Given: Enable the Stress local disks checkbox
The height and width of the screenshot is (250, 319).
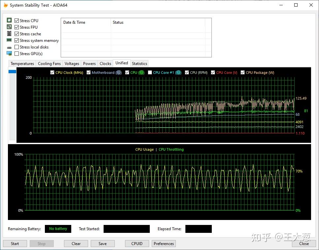Looking at the screenshot, I should (17, 47).
